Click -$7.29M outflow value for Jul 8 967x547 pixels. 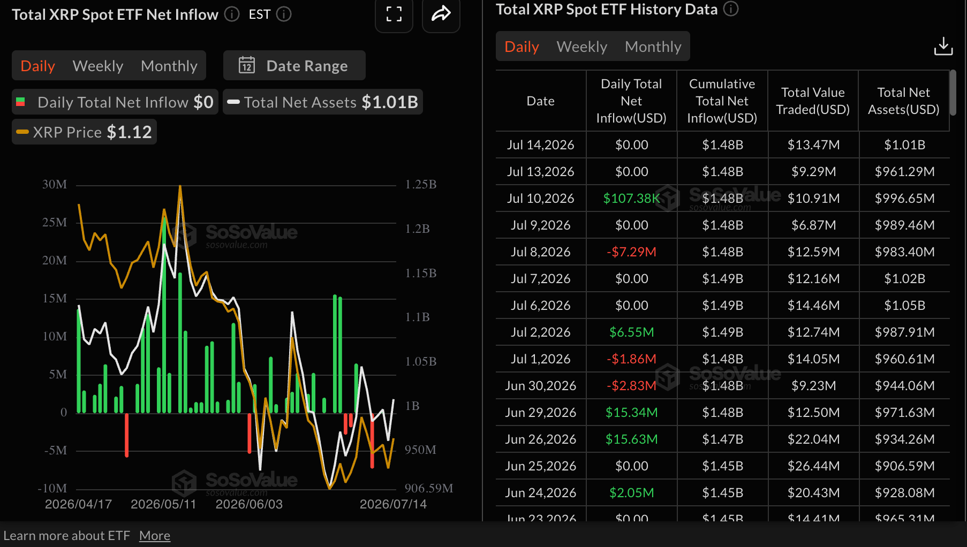632,252
